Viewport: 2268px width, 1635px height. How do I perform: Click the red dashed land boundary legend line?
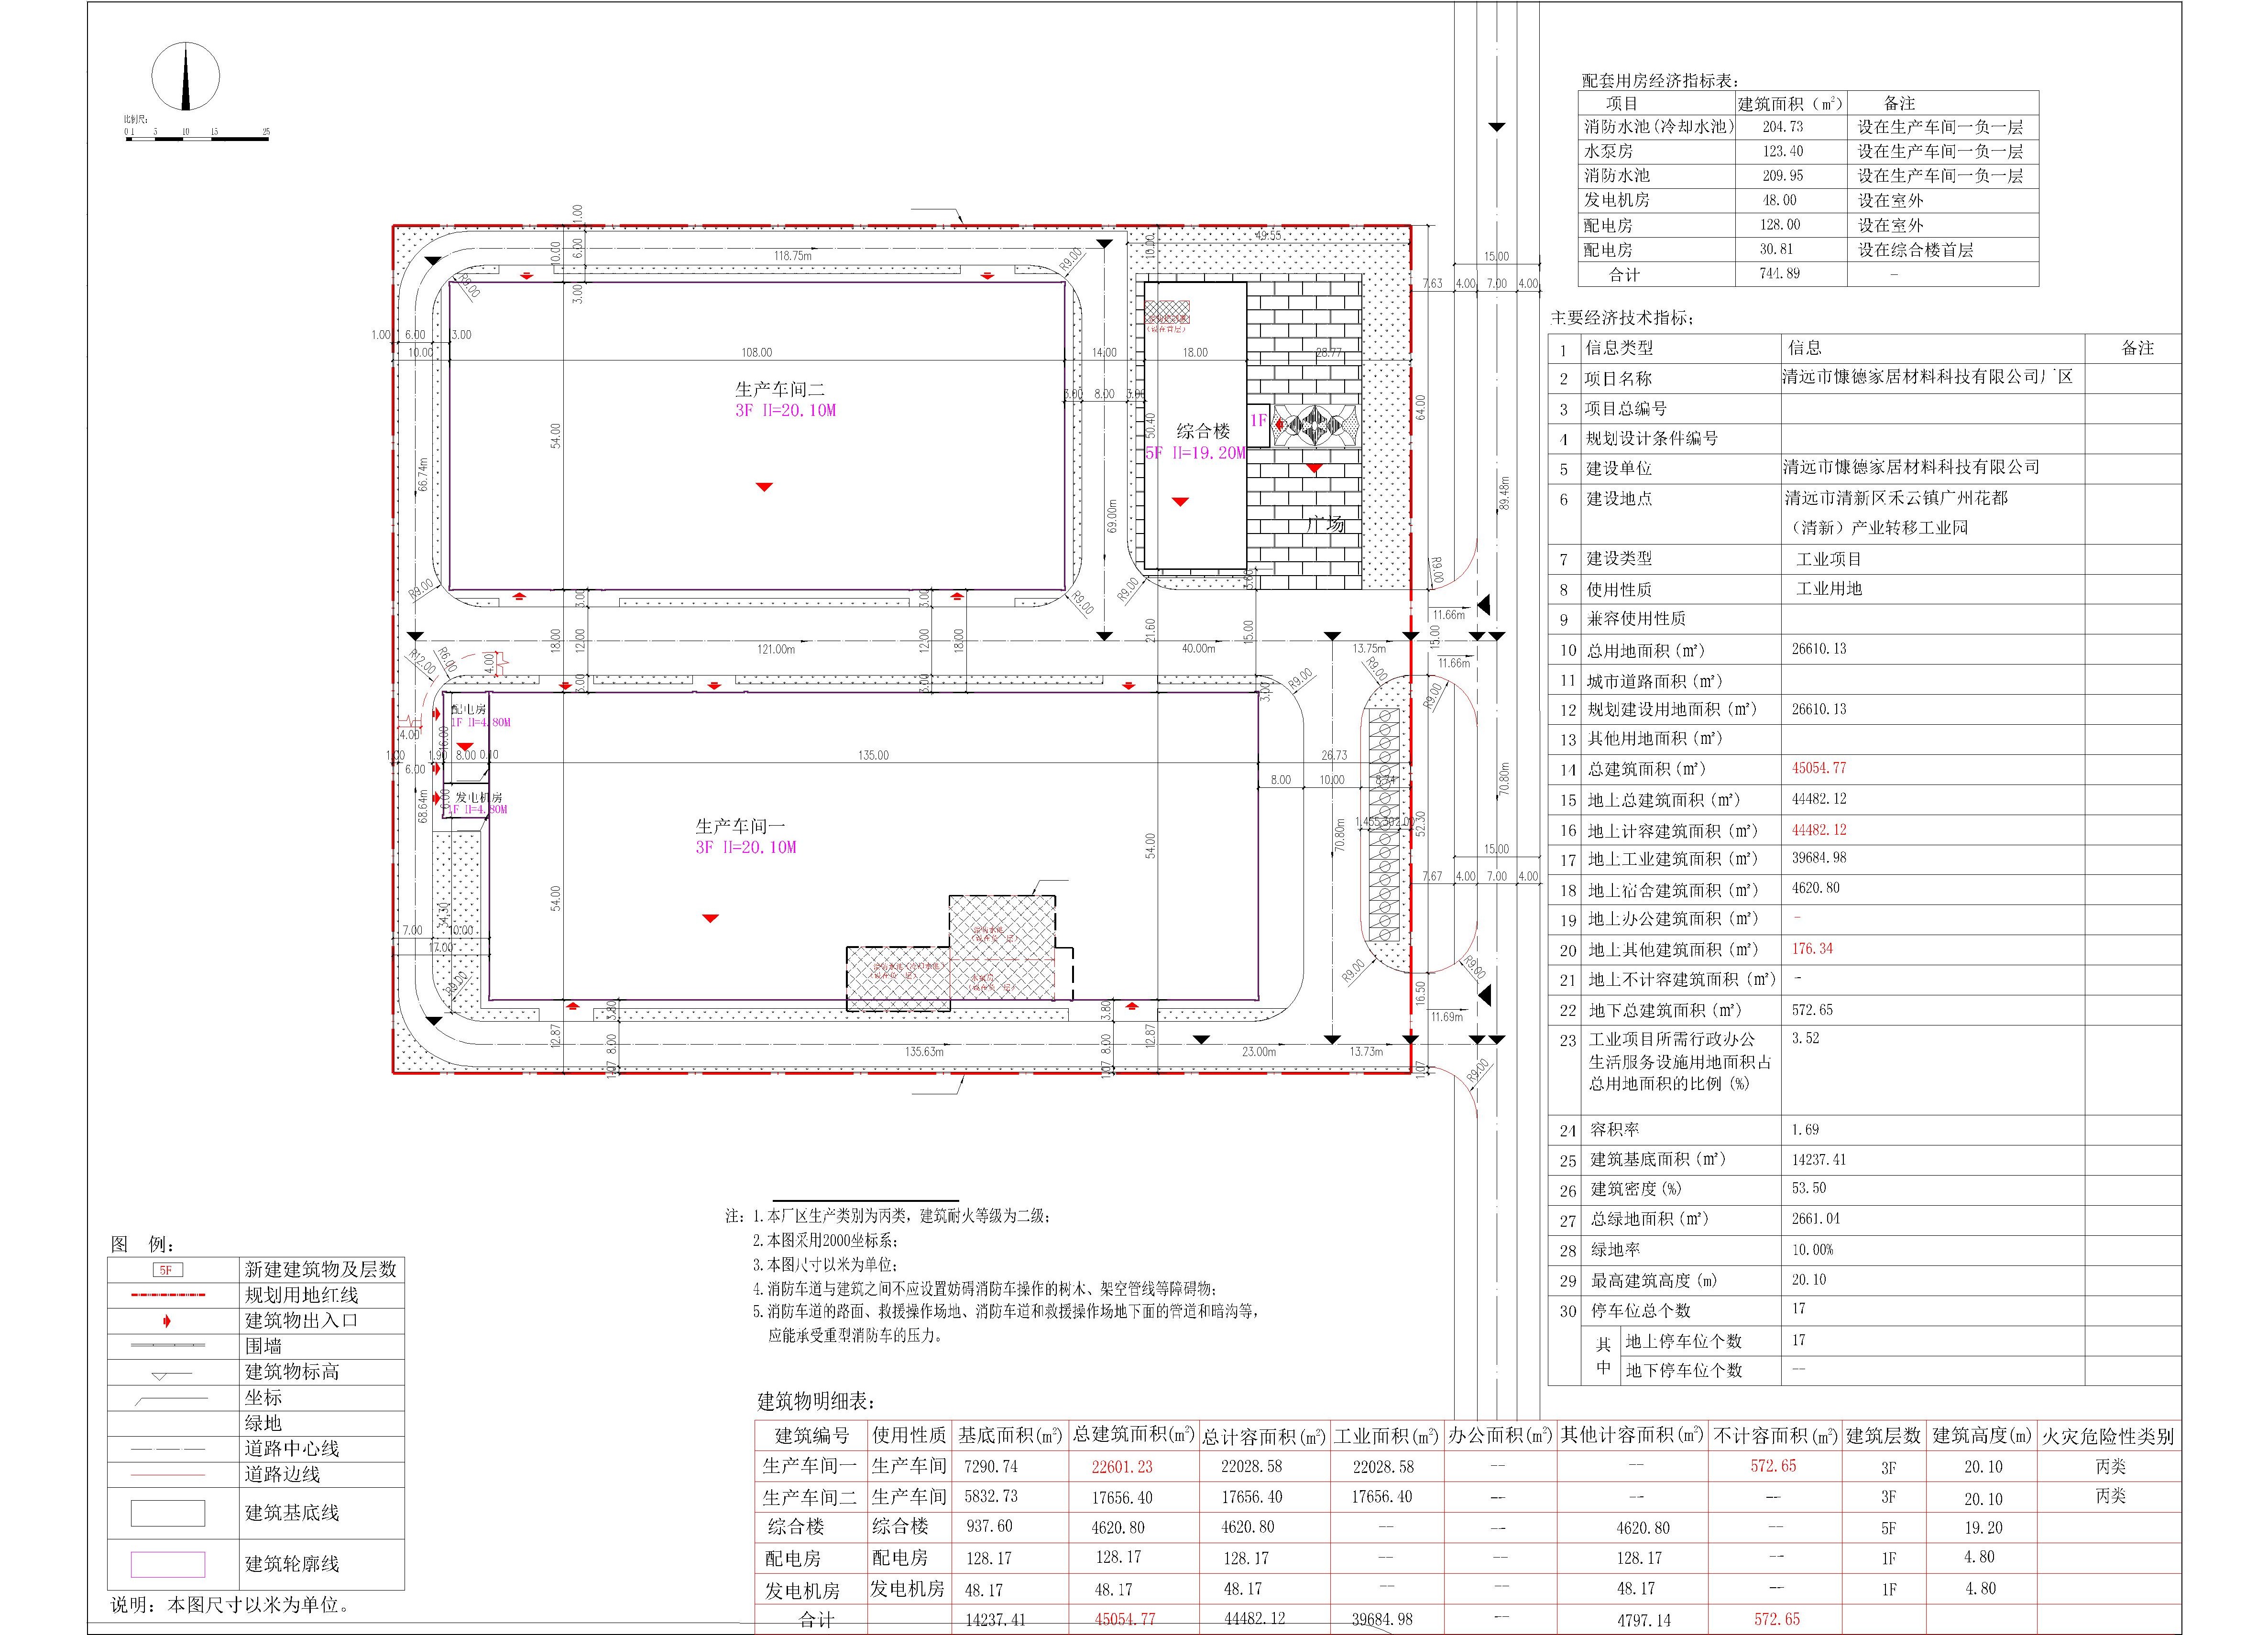[x=167, y=1295]
